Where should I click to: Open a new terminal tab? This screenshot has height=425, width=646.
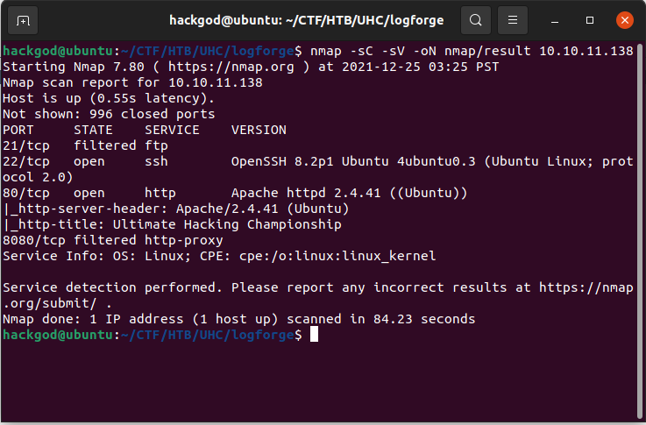[x=23, y=20]
